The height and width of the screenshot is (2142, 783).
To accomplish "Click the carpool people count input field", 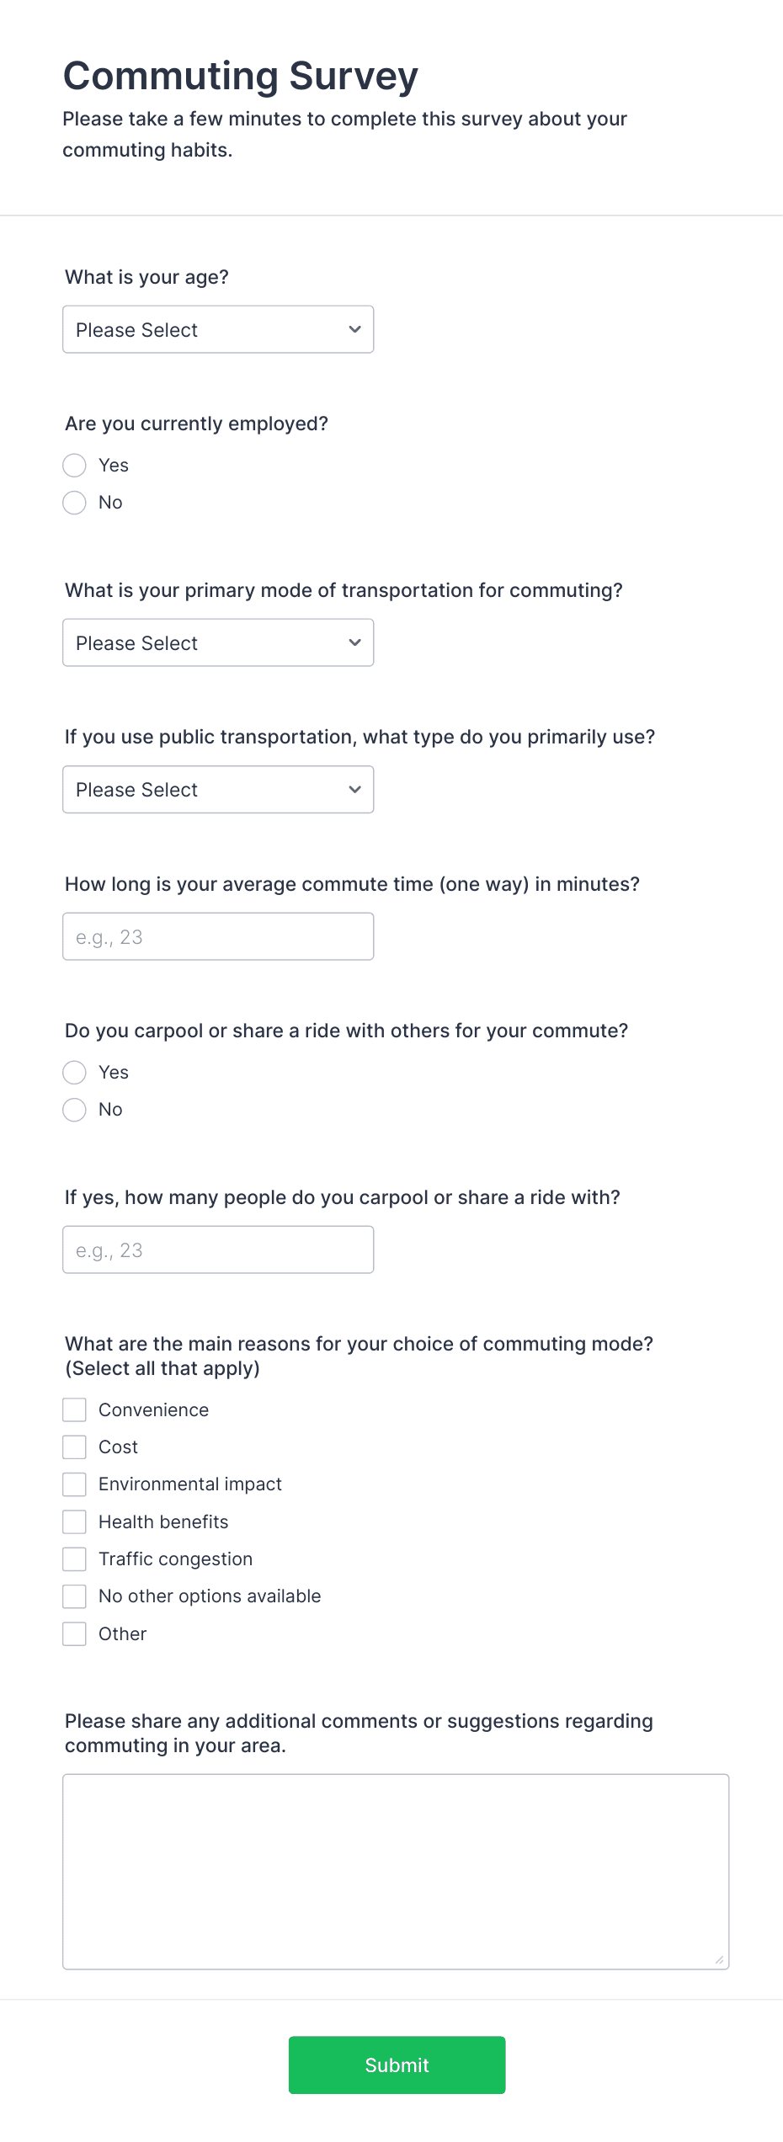I will click(217, 1249).
